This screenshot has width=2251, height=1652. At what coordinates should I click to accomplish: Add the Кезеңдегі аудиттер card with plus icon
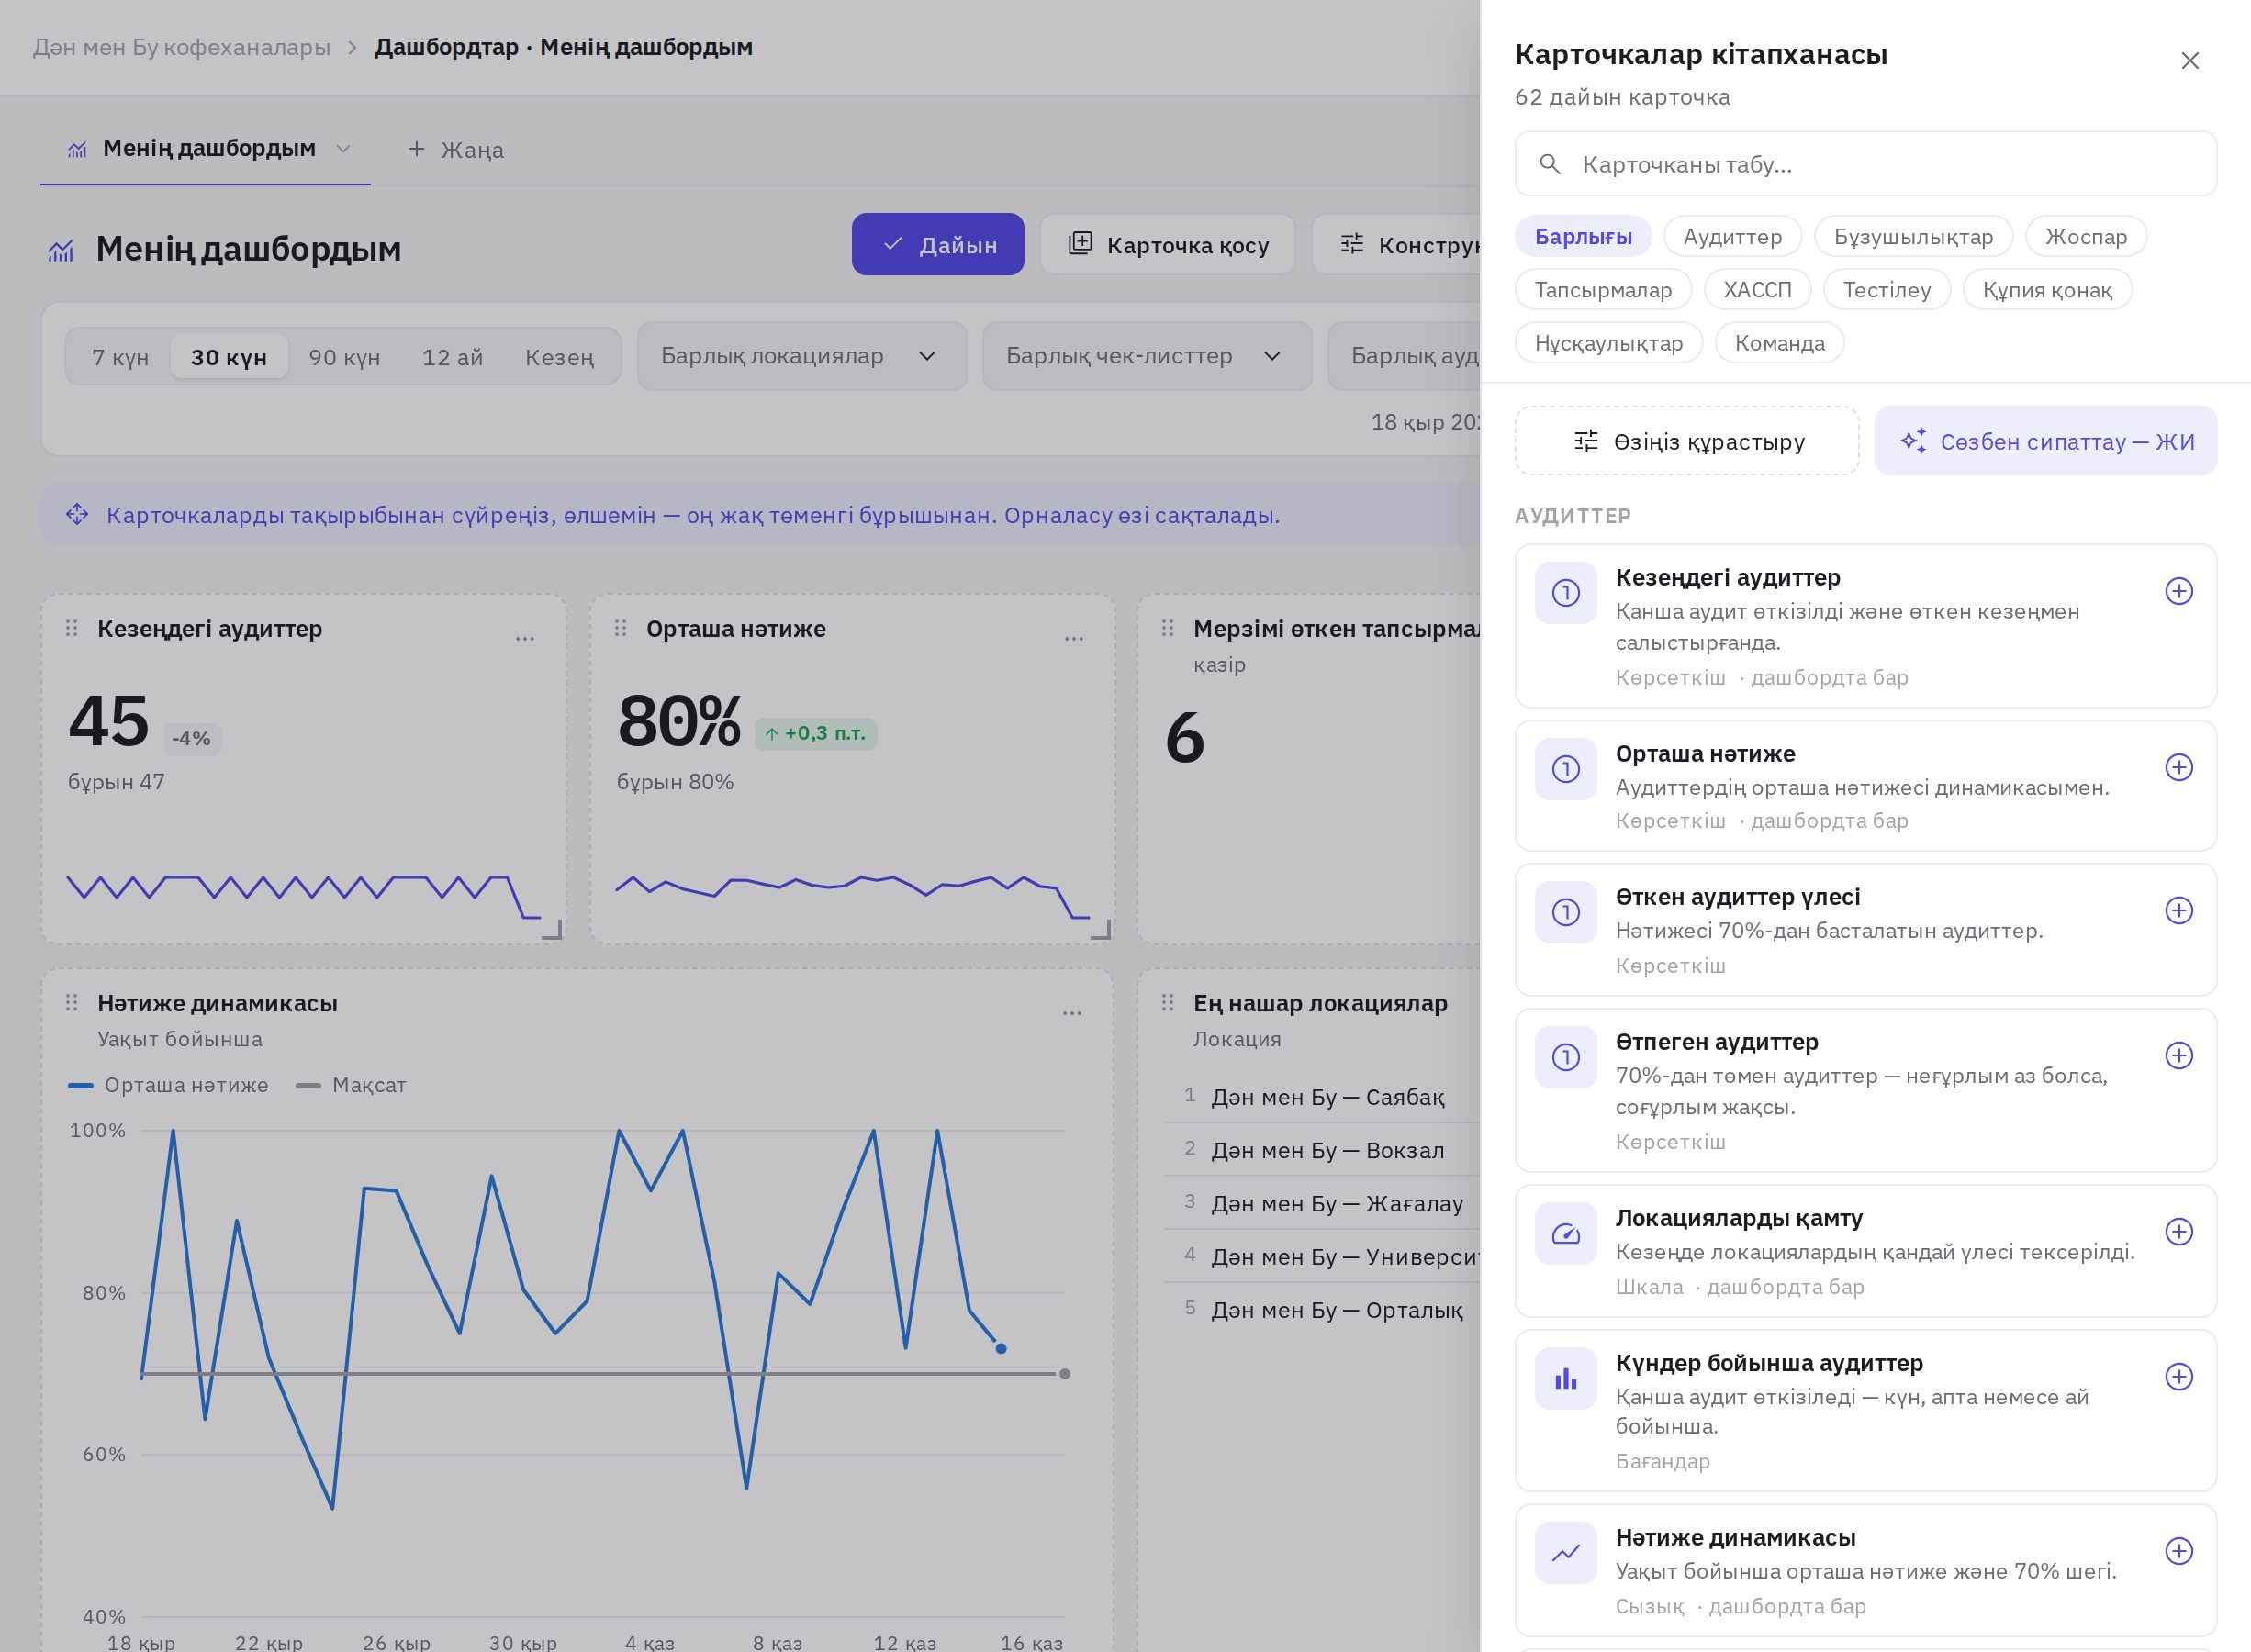pyautogui.click(x=2179, y=591)
